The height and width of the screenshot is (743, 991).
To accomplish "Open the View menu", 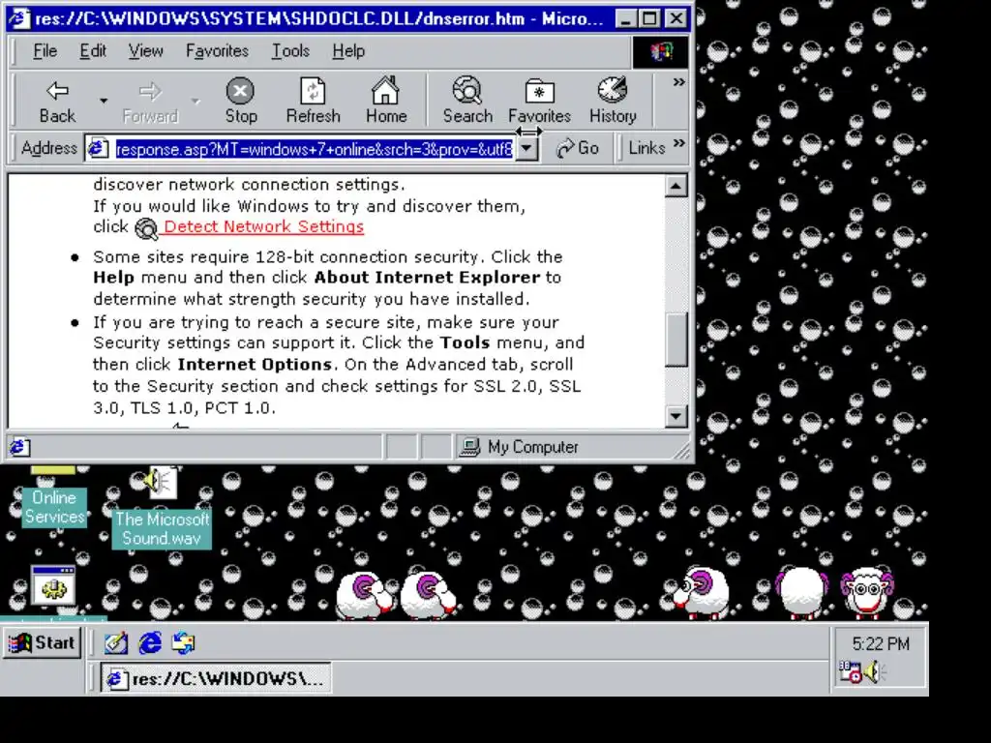I will coord(145,51).
